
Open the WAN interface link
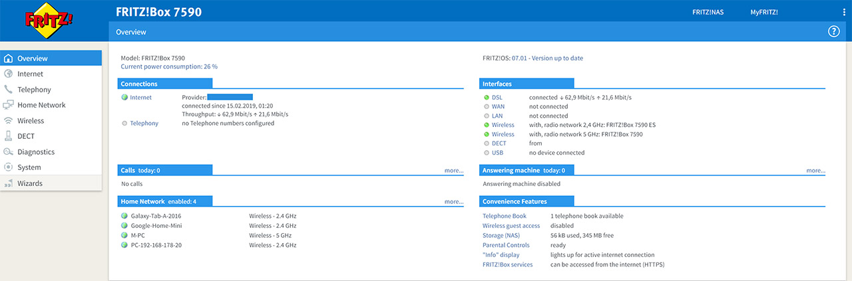click(499, 106)
